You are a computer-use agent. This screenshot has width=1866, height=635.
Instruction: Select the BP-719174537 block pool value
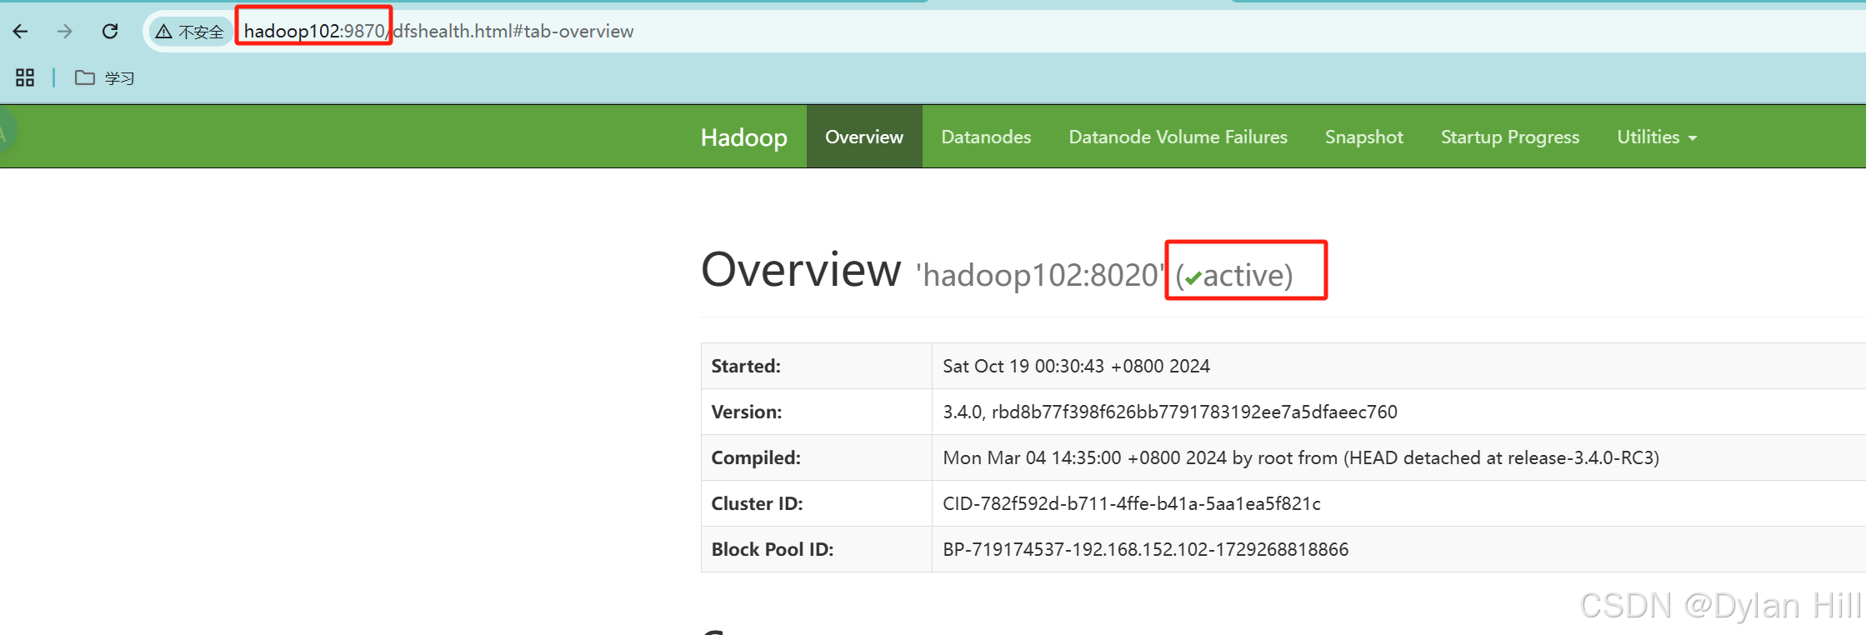coord(1145,549)
